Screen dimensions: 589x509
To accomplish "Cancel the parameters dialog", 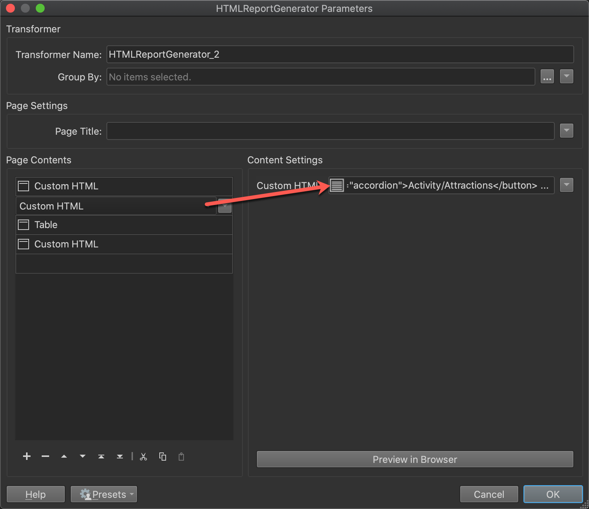I will [489, 494].
